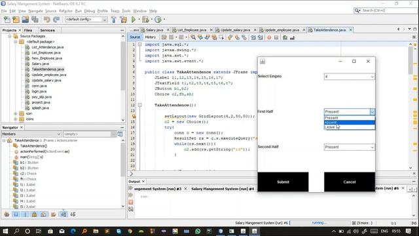The height and width of the screenshot is (236, 419).
Task: Close the Output panel tab
Action: click(x=143, y=182)
